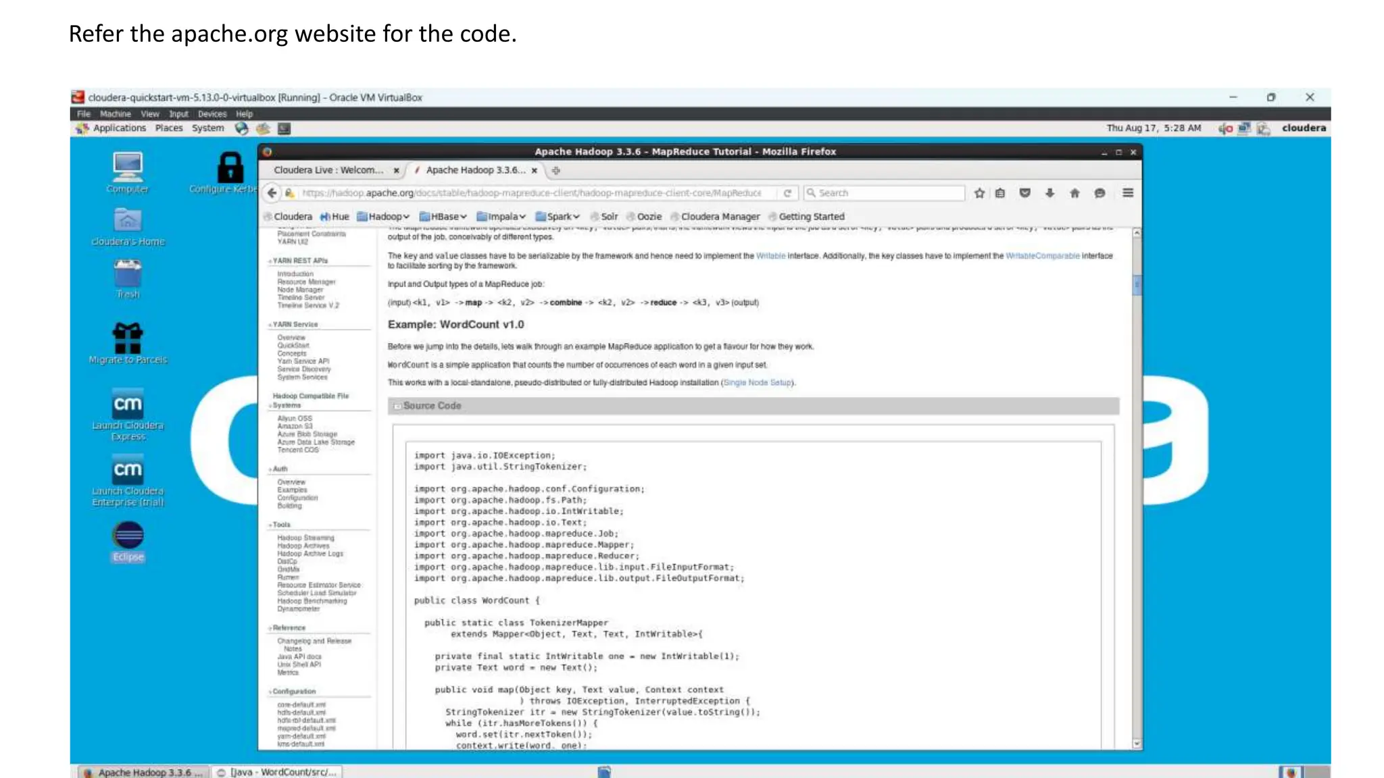Go to the Firefox home page icon

click(x=1074, y=193)
